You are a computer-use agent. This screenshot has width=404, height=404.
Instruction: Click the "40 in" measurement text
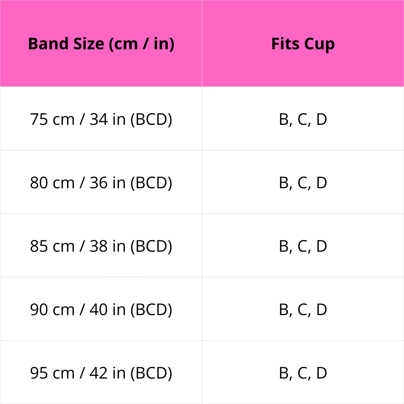click(107, 310)
